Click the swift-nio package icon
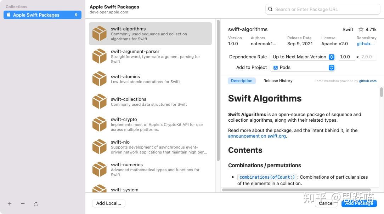Viewport: 384px width, 214px height. (x=99, y=146)
